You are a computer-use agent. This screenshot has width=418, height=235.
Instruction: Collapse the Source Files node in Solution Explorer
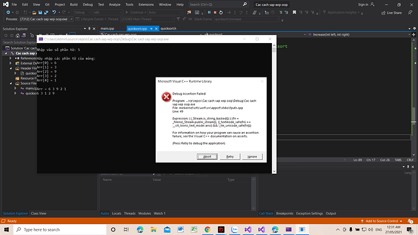coord(11,84)
